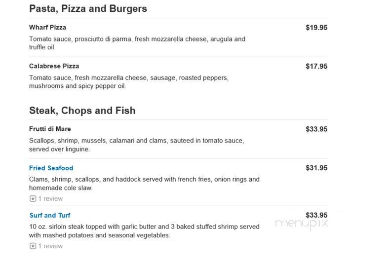Open the Fried Seafood item link

51,168
